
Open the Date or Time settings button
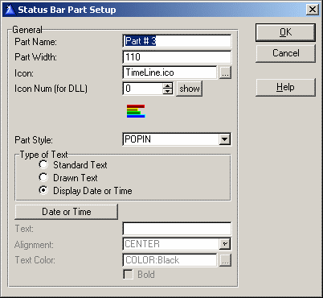(x=67, y=212)
